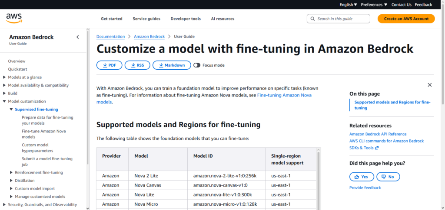Screen dimensions: 445x210
Task: Open the Overview sidebar item
Action: point(17,61)
